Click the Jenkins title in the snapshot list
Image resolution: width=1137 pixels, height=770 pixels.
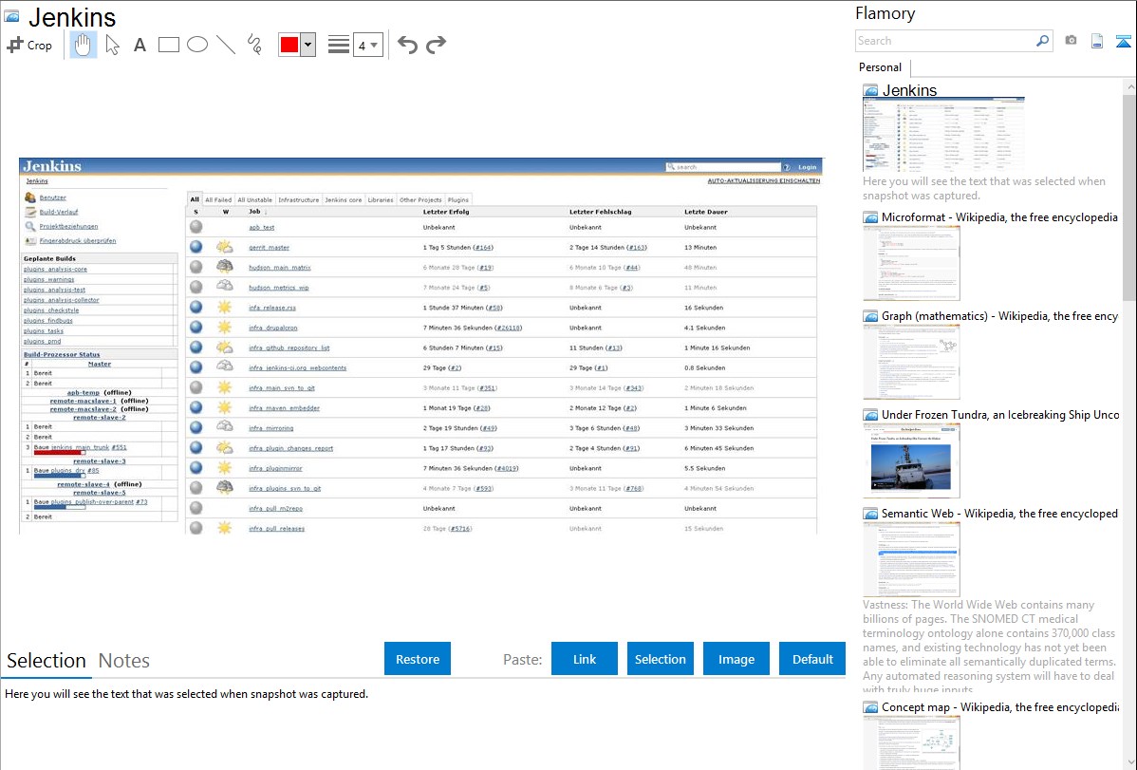click(909, 90)
